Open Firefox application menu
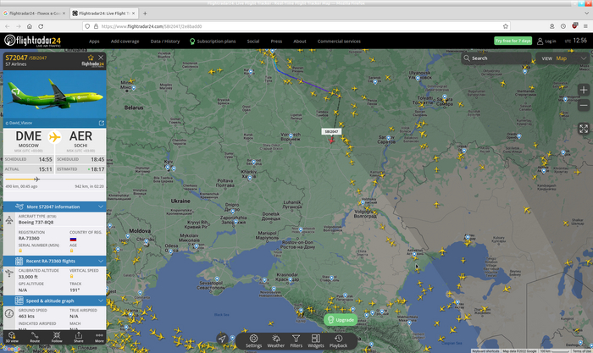 (585, 26)
